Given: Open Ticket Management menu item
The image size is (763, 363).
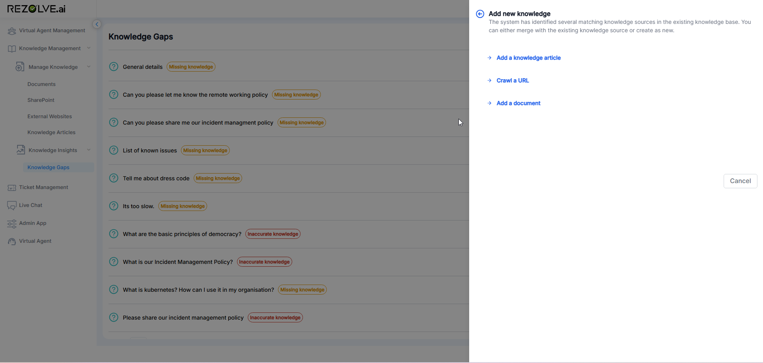Looking at the screenshot, I should pyautogui.click(x=44, y=187).
